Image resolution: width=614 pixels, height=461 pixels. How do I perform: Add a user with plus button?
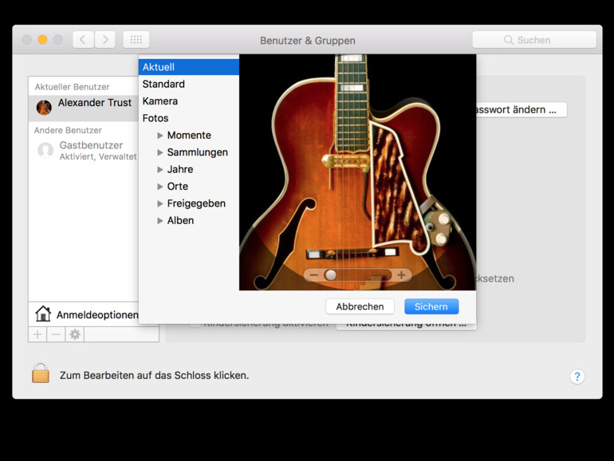(37, 334)
